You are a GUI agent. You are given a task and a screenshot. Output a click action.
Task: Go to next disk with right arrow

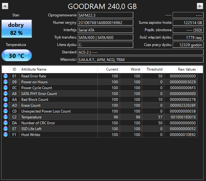point(200,6)
